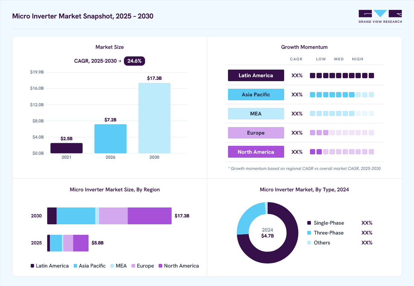
Task: Click the North America legend swatch
Action: (161, 266)
